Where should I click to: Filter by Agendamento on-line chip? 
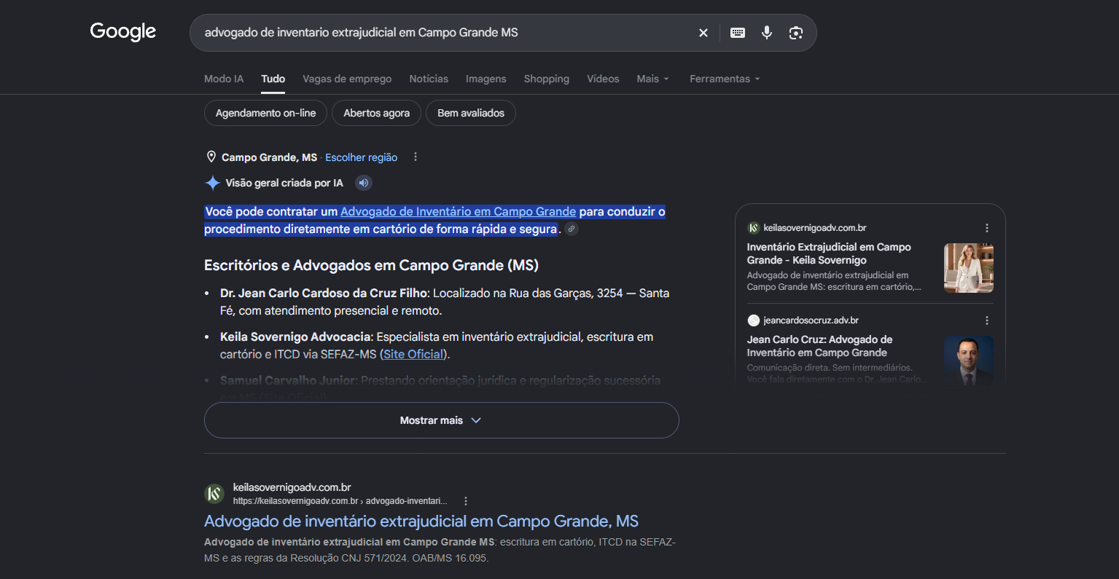266,113
